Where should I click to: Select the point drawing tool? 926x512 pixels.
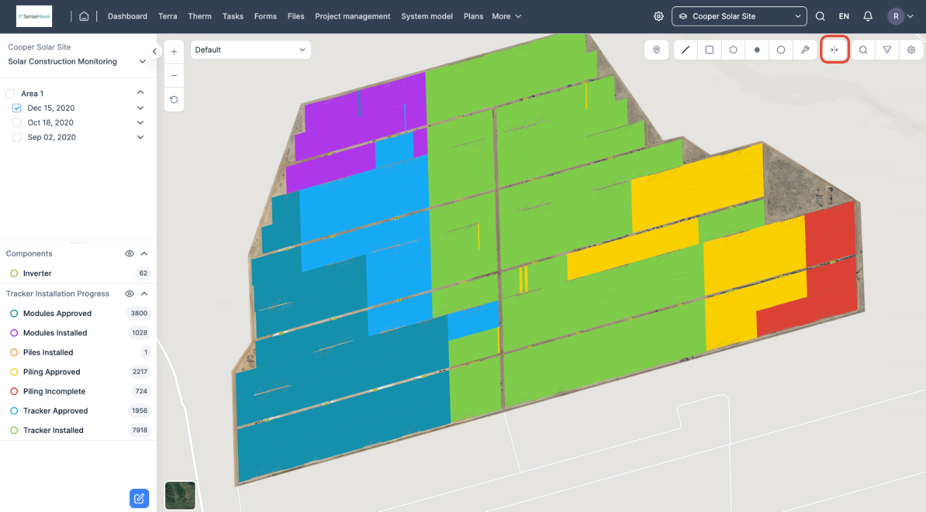[757, 49]
